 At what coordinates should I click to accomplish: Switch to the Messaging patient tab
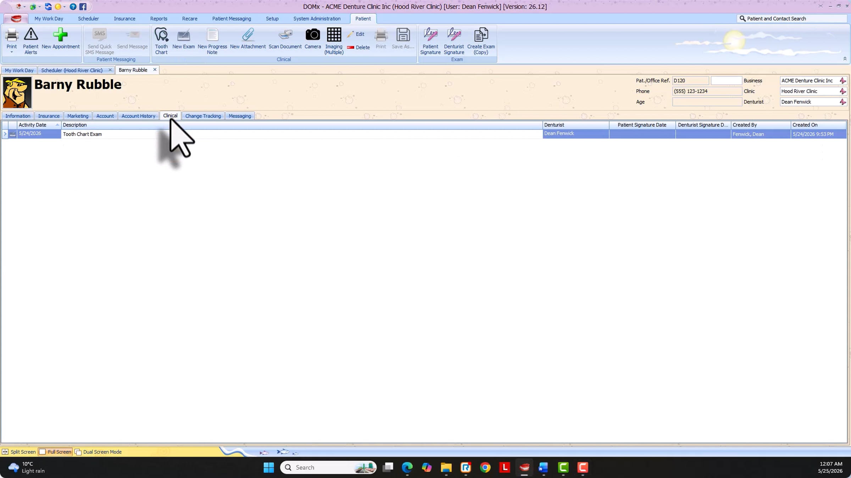coord(240,116)
